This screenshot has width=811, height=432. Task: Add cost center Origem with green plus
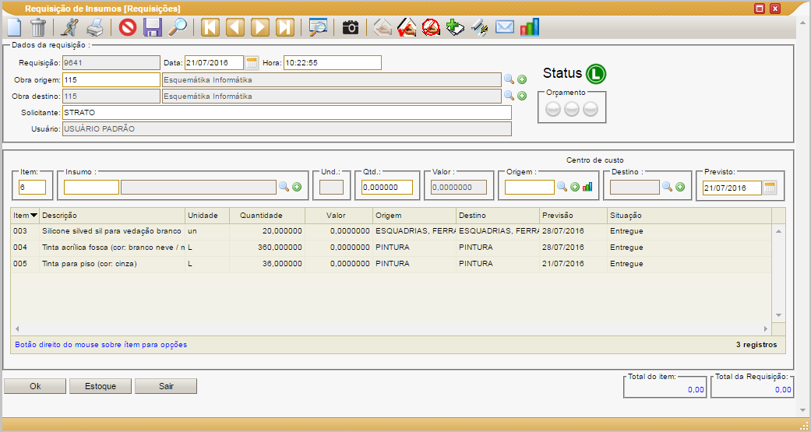(575, 187)
